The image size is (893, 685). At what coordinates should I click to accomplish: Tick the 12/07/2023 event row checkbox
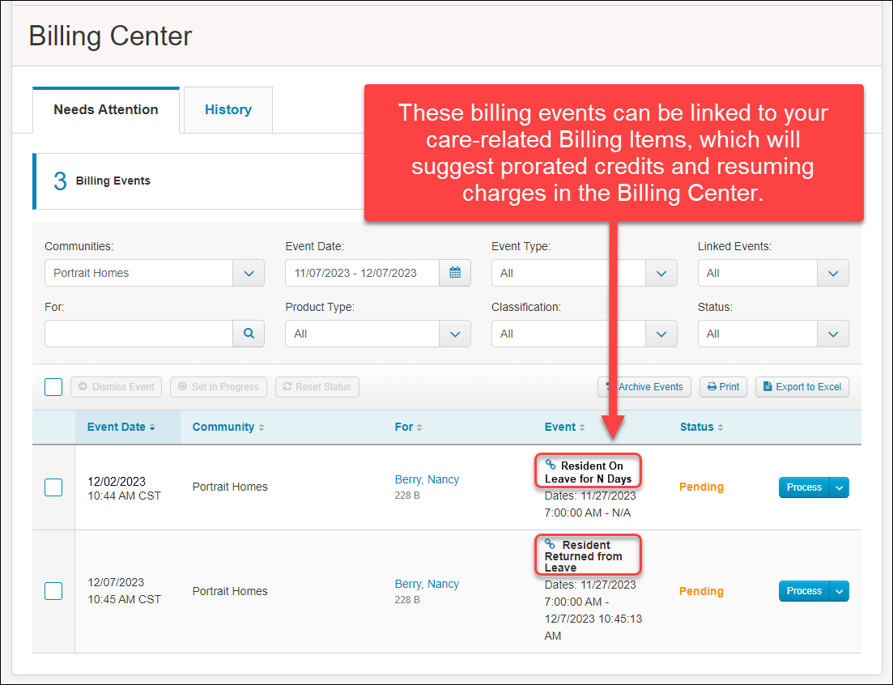(53, 591)
